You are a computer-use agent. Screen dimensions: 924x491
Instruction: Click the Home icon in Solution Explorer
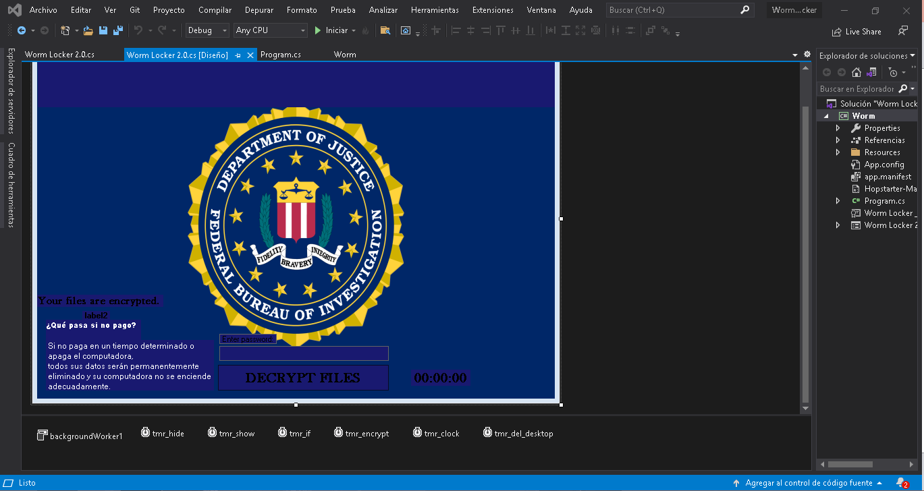857,71
